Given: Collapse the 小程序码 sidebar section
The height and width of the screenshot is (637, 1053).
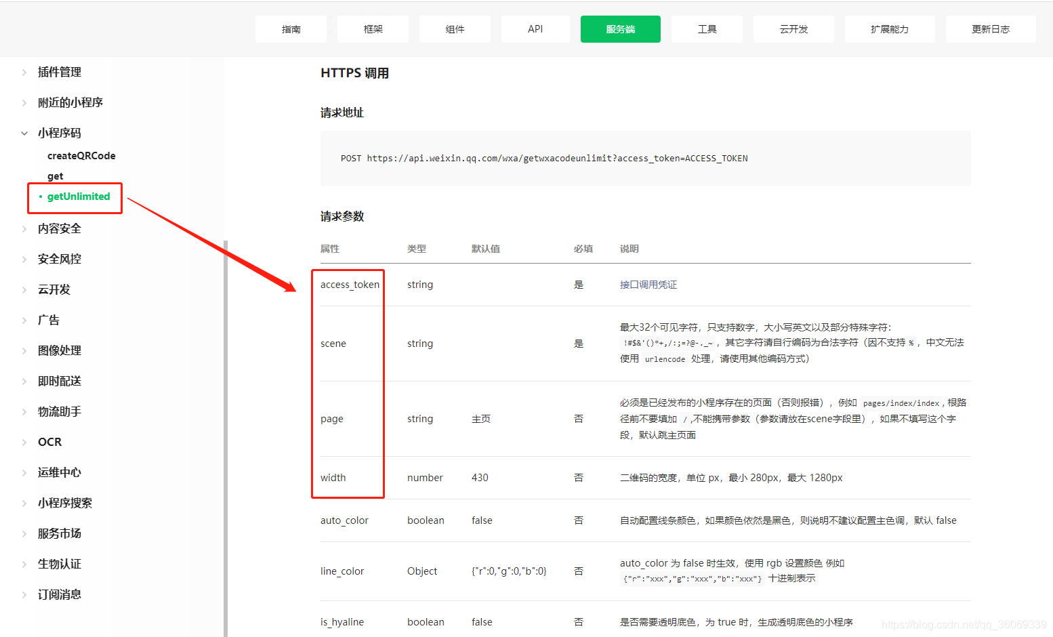Looking at the screenshot, I should (59, 133).
